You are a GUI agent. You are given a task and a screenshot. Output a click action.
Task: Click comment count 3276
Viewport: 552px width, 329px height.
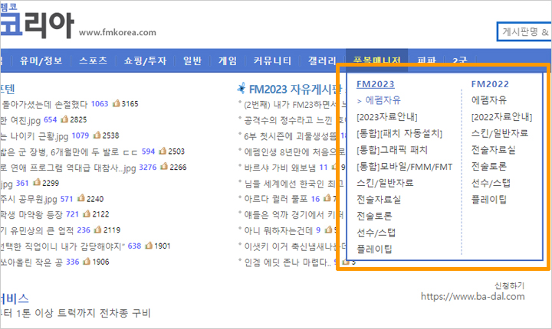[x=148, y=167]
